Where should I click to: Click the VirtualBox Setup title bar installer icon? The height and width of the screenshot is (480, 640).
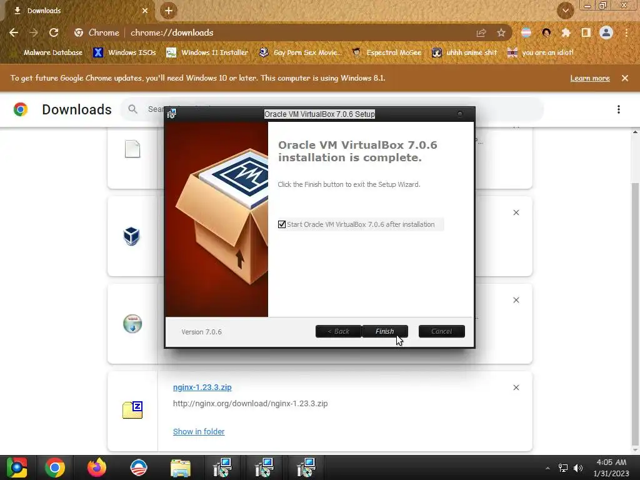pyautogui.click(x=172, y=114)
